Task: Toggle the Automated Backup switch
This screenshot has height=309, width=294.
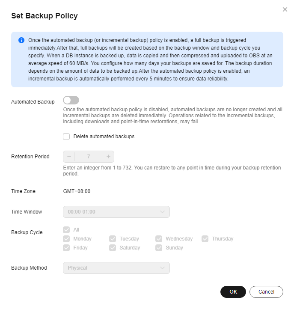Action: coord(71,100)
